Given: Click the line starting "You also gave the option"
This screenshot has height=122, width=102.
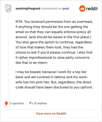Looking at the screenshot, I should (54, 42).
